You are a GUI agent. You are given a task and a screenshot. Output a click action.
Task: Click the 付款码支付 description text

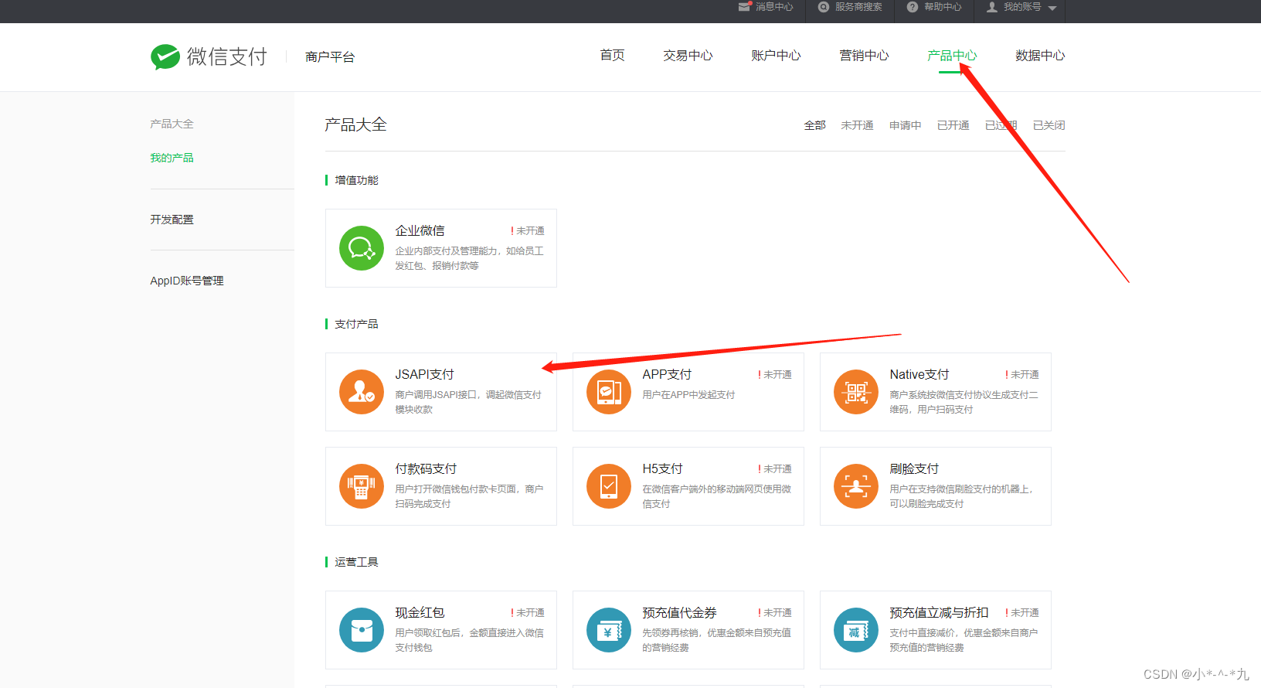click(469, 496)
